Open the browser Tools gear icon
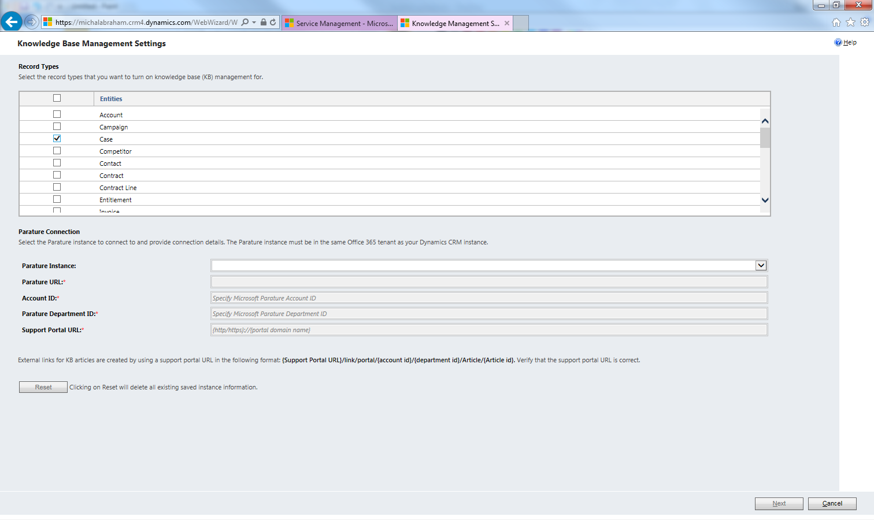Image resolution: width=874 pixels, height=520 pixels. pyautogui.click(x=865, y=23)
